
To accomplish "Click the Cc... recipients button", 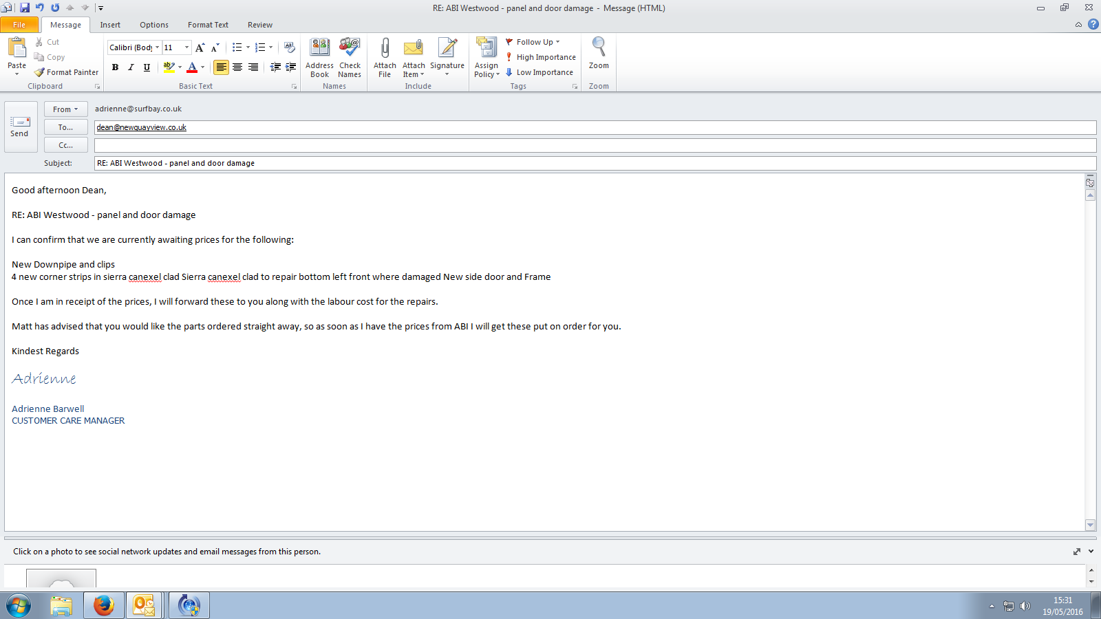I will coord(66,145).
